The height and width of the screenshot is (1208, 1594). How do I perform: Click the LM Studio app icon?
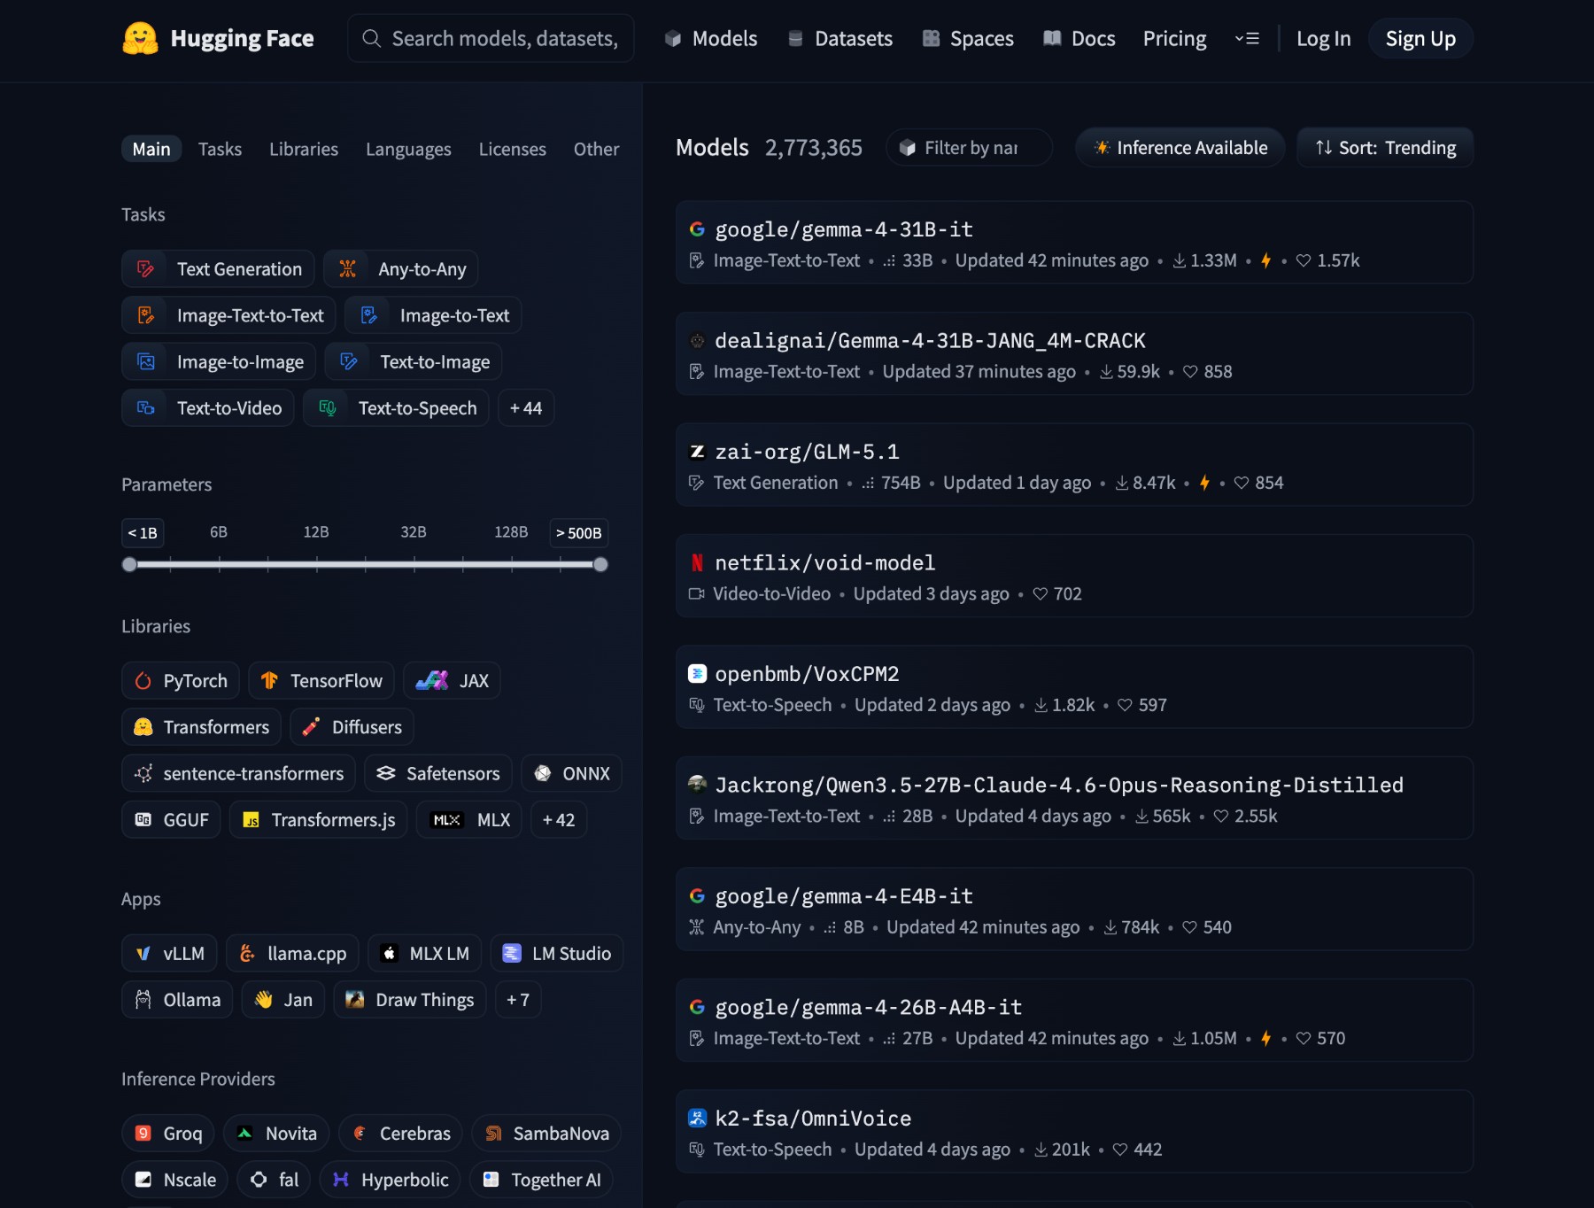(x=512, y=954)
